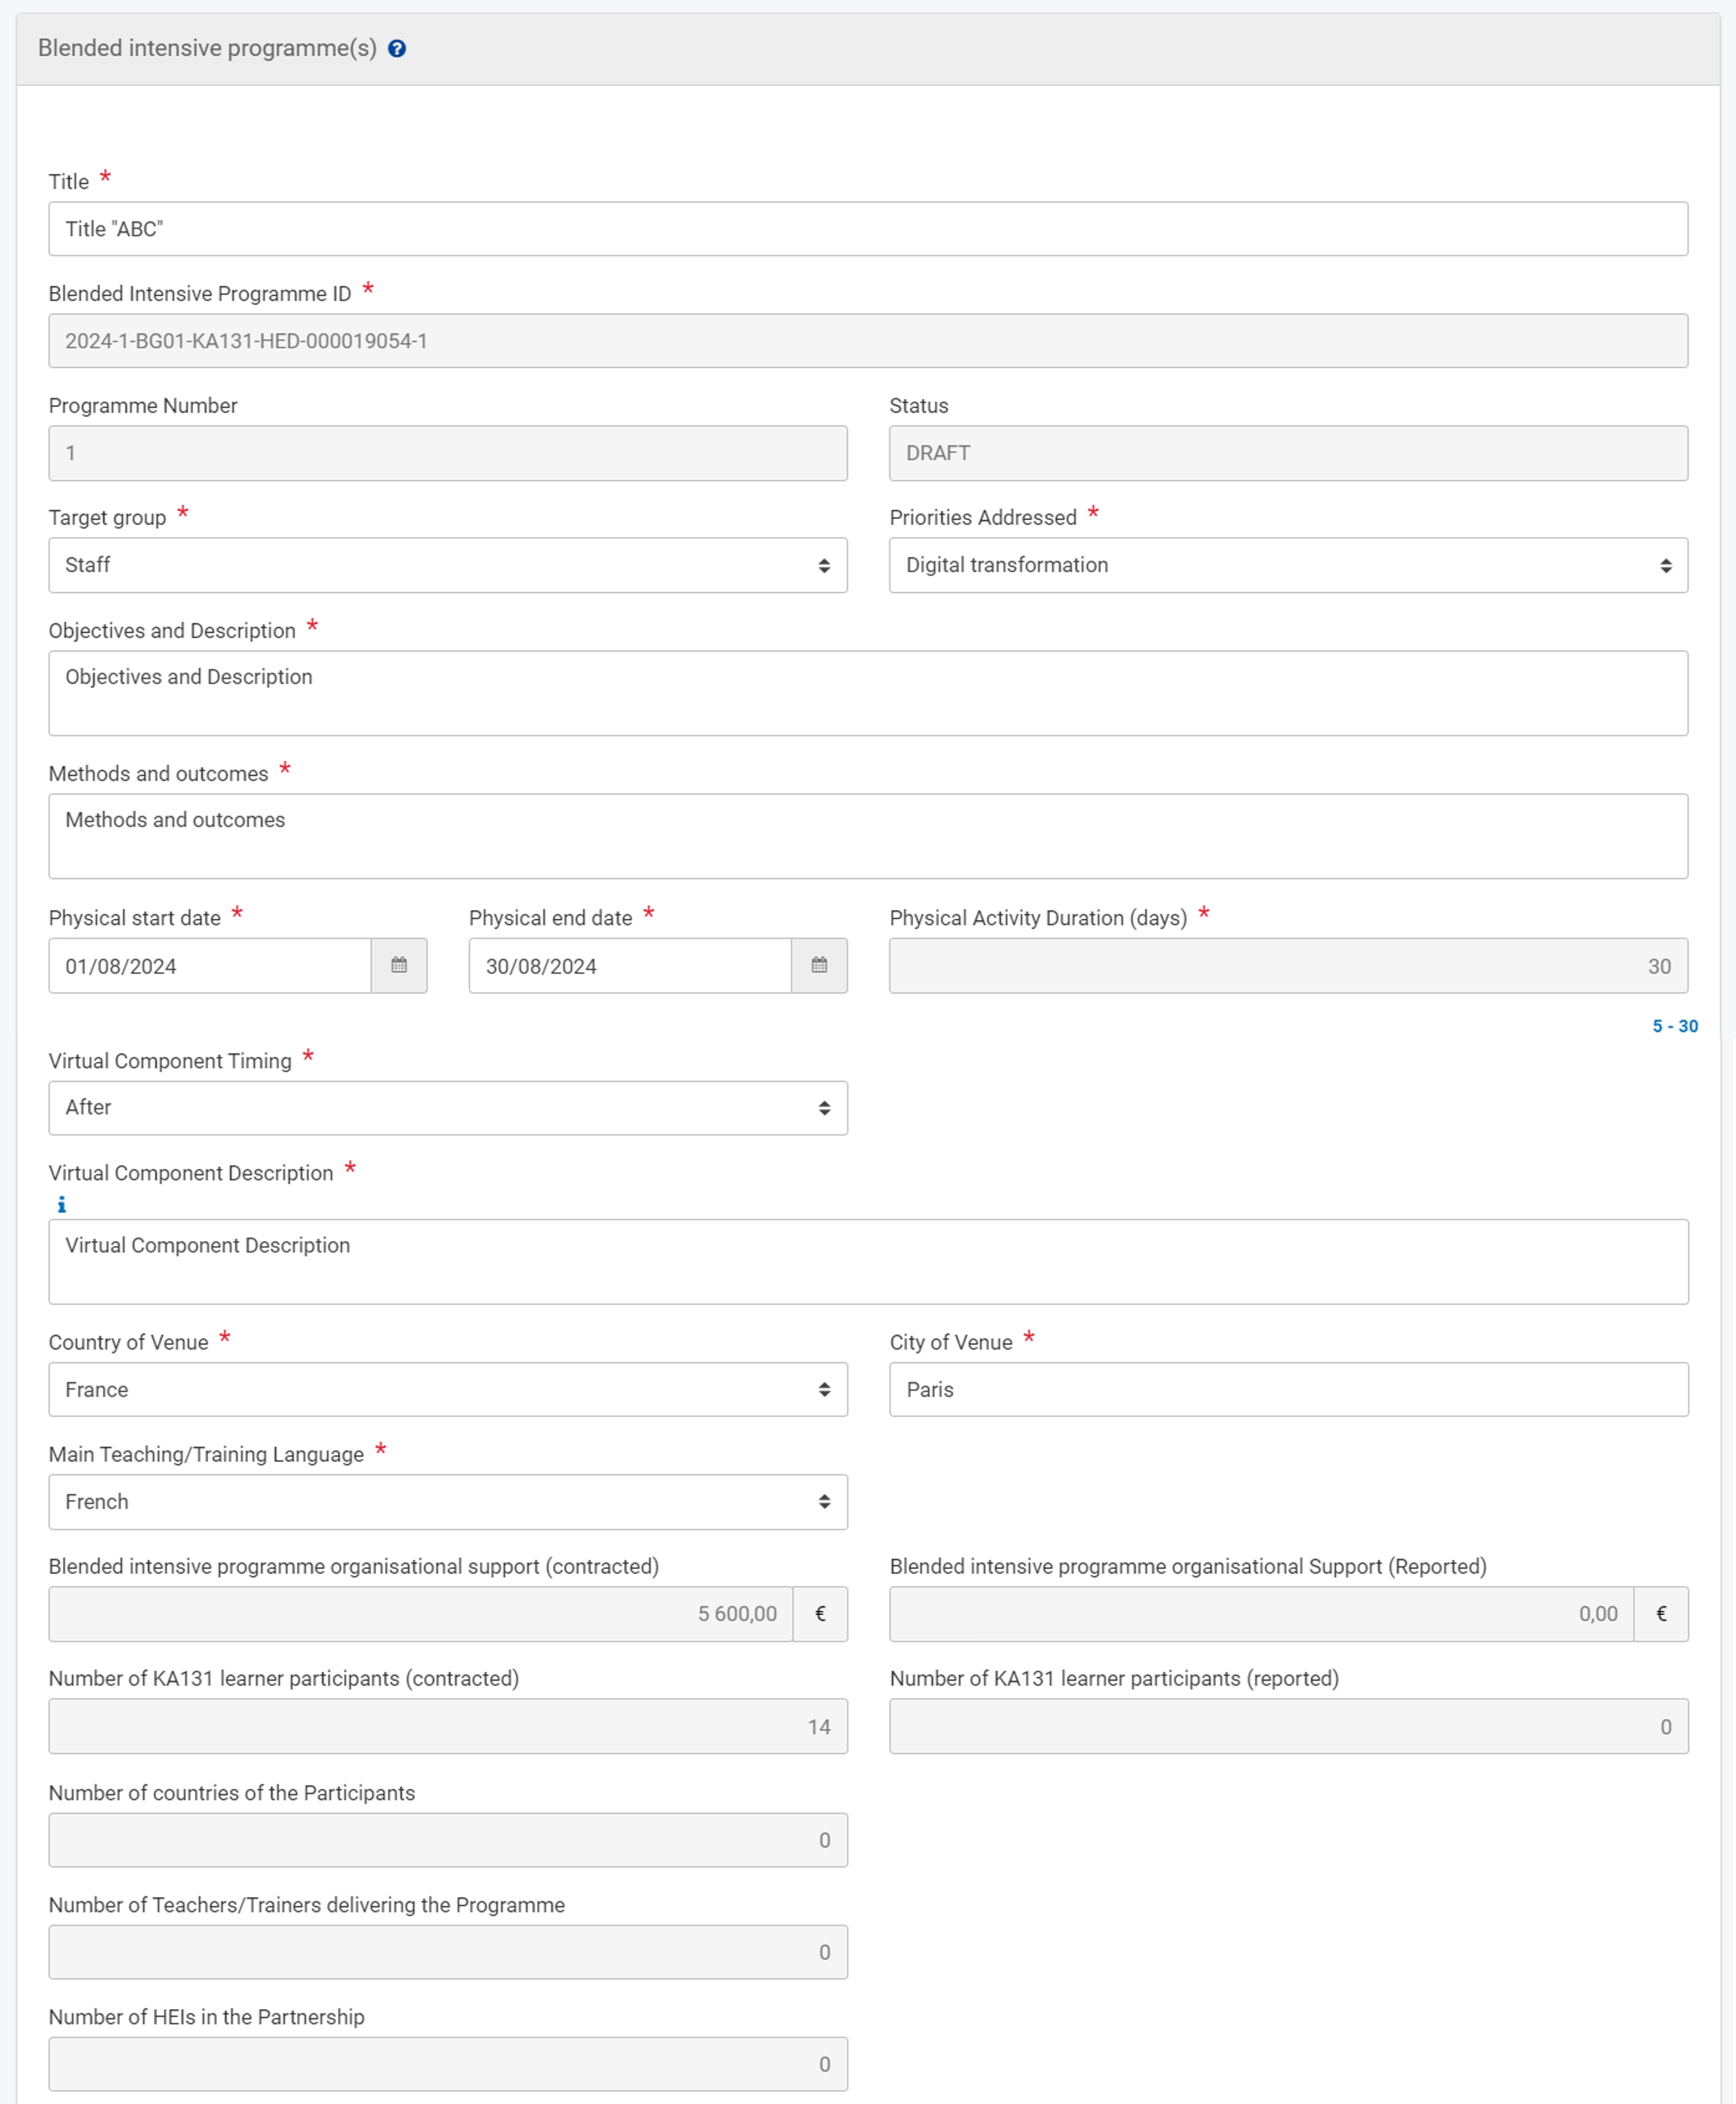This screenshot has width=1736, height=2104.
Task: Click the '5 - 30' duration range hint
Action: pos(1674,1026)
